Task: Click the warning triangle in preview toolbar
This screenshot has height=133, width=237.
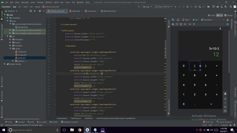Action: [x=227, y=20]
